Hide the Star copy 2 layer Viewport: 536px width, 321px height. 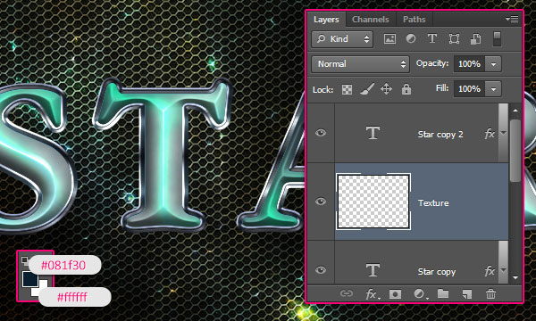321,133
